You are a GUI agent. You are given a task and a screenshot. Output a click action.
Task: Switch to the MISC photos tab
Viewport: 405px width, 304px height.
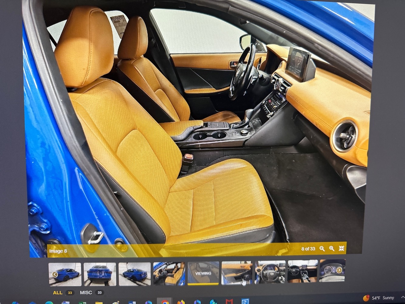(86, 292)
